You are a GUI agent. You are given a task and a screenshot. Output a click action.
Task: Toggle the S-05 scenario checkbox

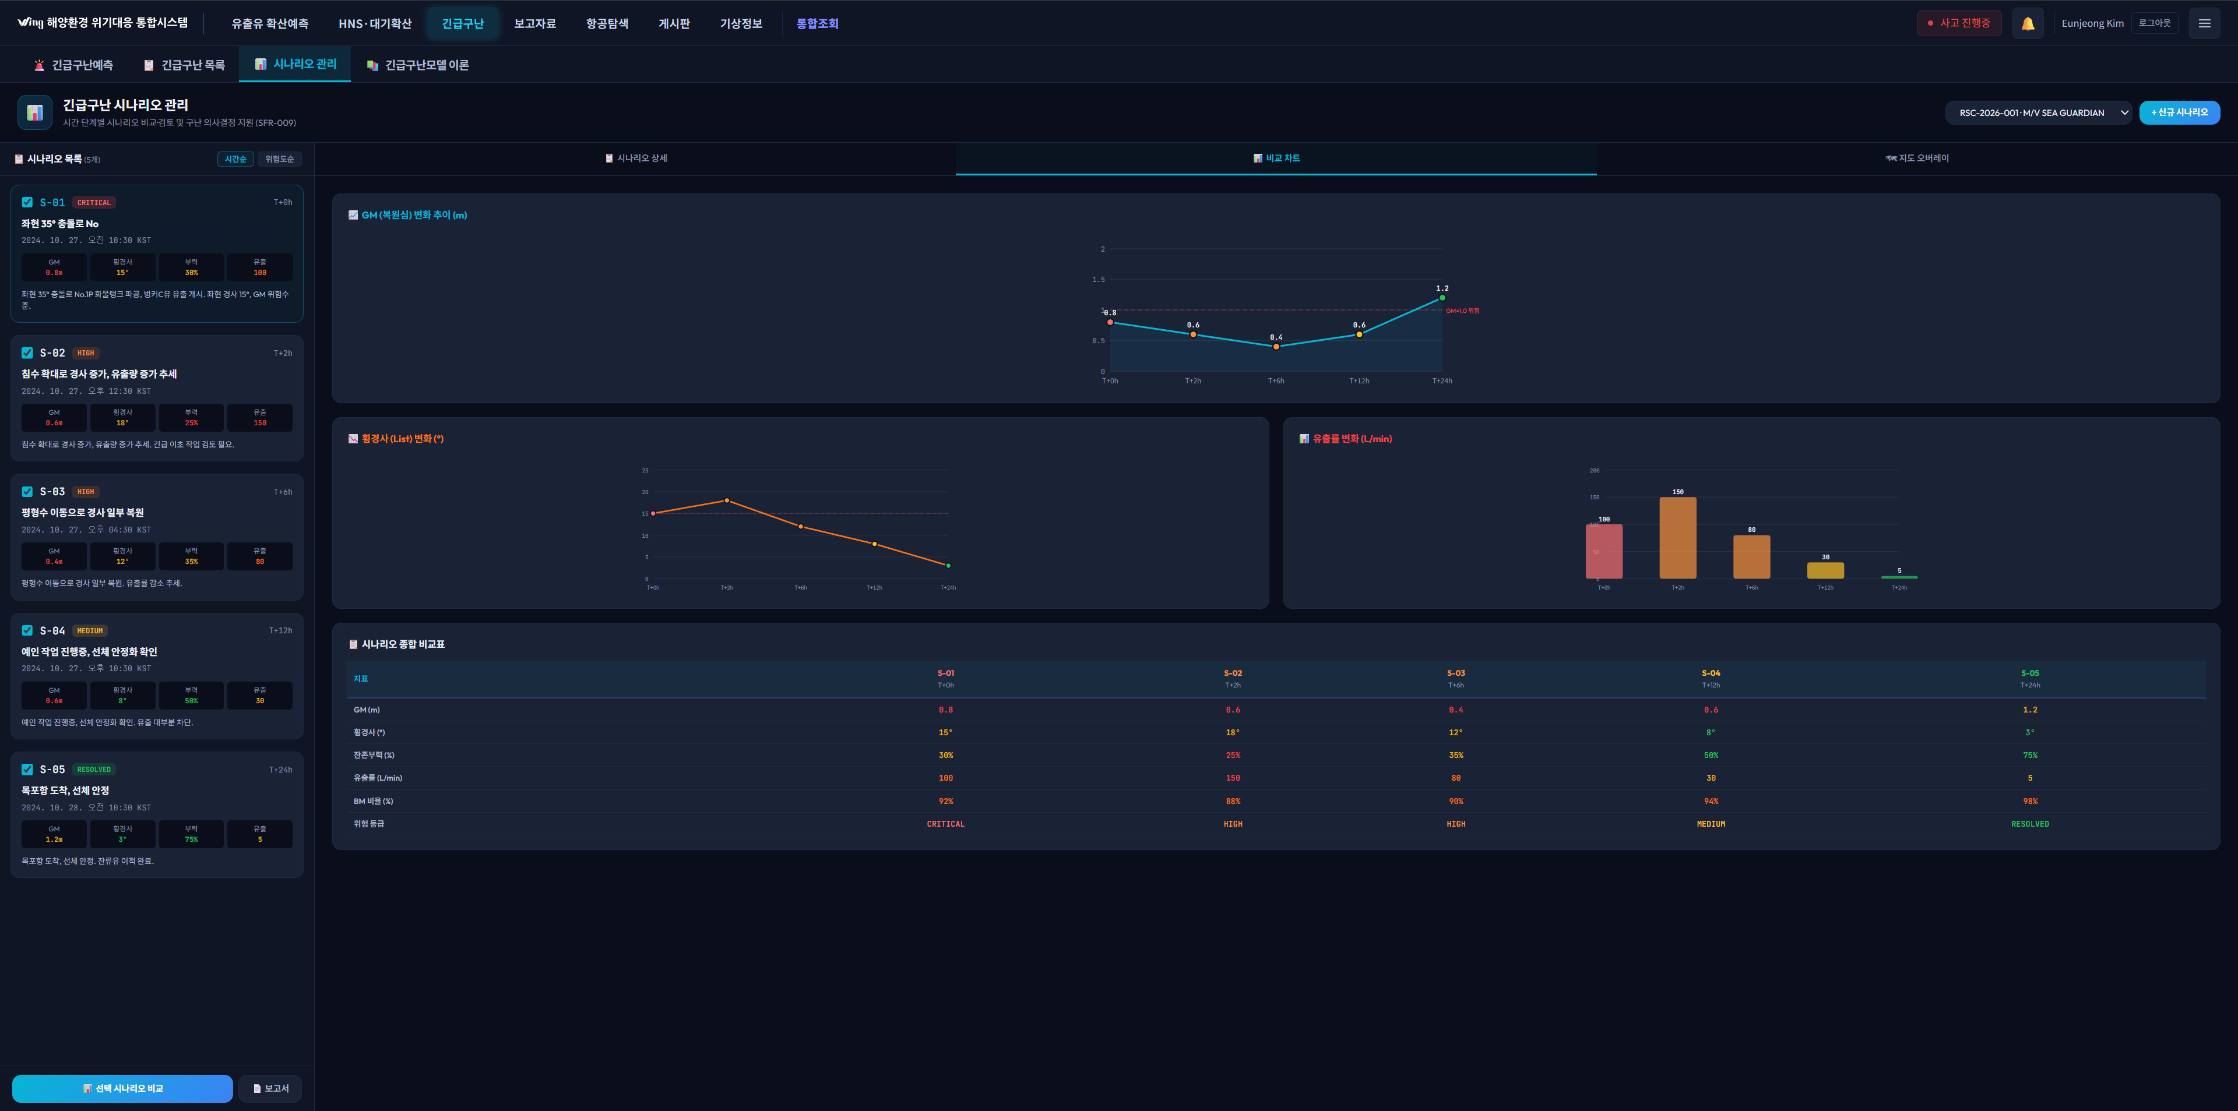[27, 770]
